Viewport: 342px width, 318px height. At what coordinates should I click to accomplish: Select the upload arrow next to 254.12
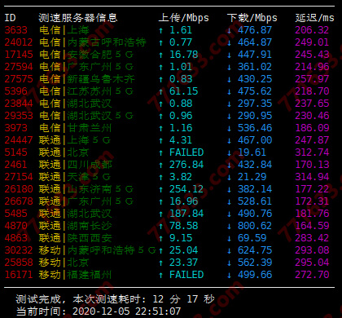[161, 189]
